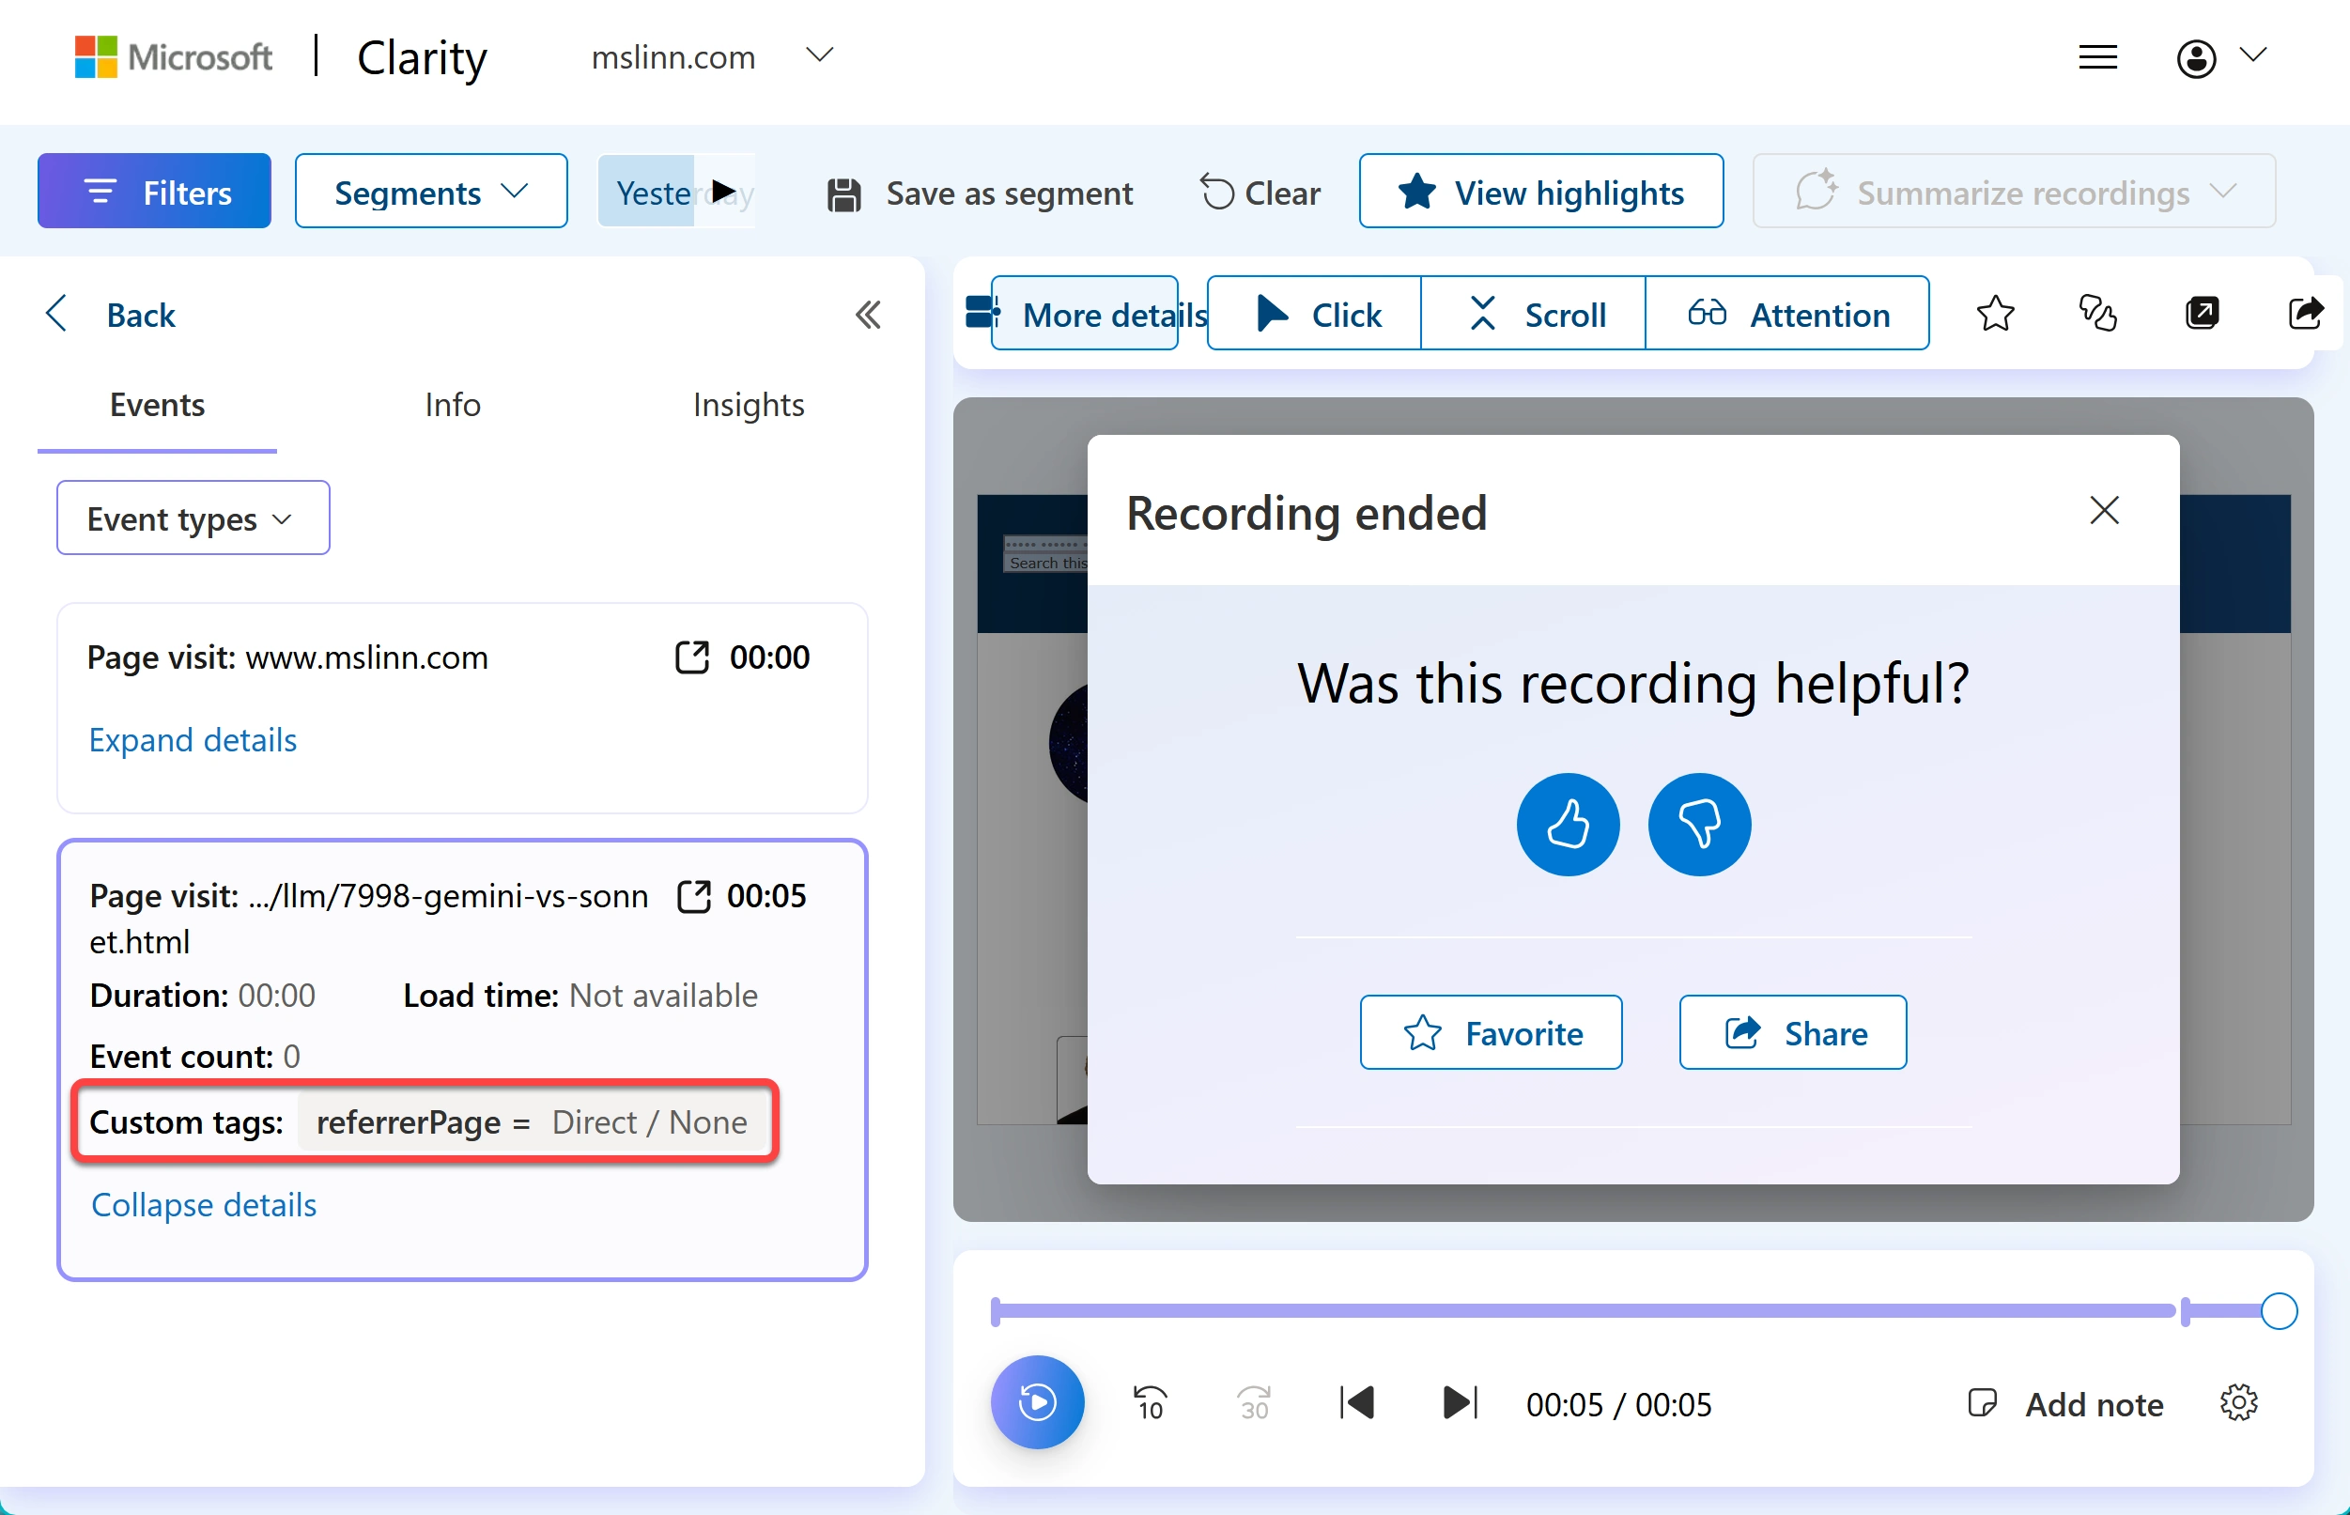2350x1515 pixels.
Task: Clear the applied filters
Action: tap(1260, 193)
